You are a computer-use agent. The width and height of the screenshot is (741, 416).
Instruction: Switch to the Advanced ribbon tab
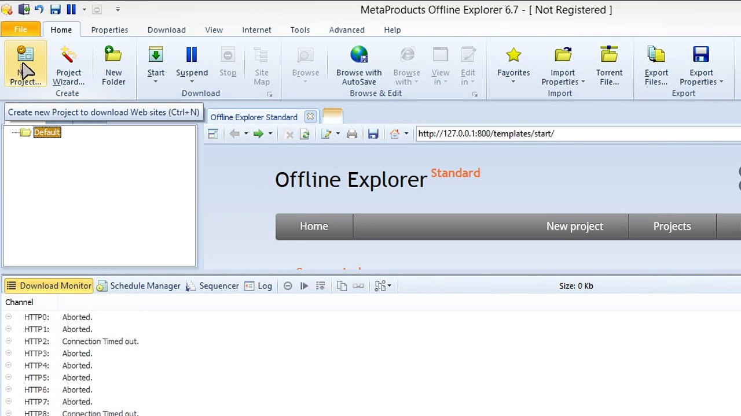(347, 30)
